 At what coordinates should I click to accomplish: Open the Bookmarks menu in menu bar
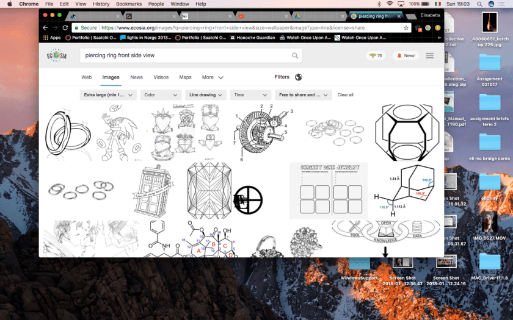pos(129,4)
